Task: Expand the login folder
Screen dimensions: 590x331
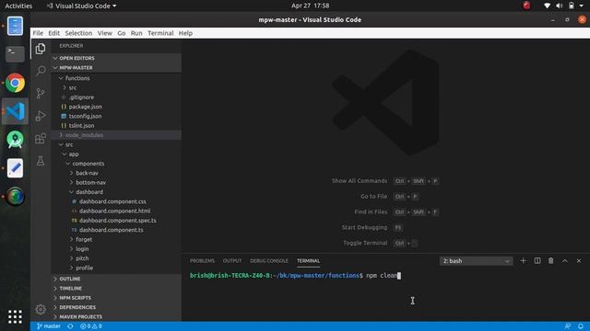Action: tap(116, 249)
